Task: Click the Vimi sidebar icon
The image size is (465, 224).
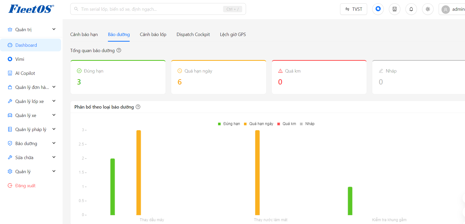Action: pyautogui.click(x=10, y=59)
